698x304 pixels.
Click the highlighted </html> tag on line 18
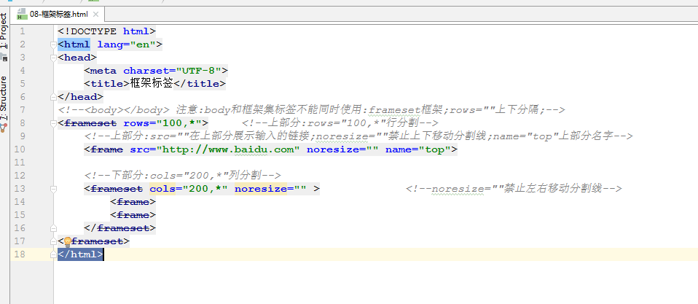[81, 254]
